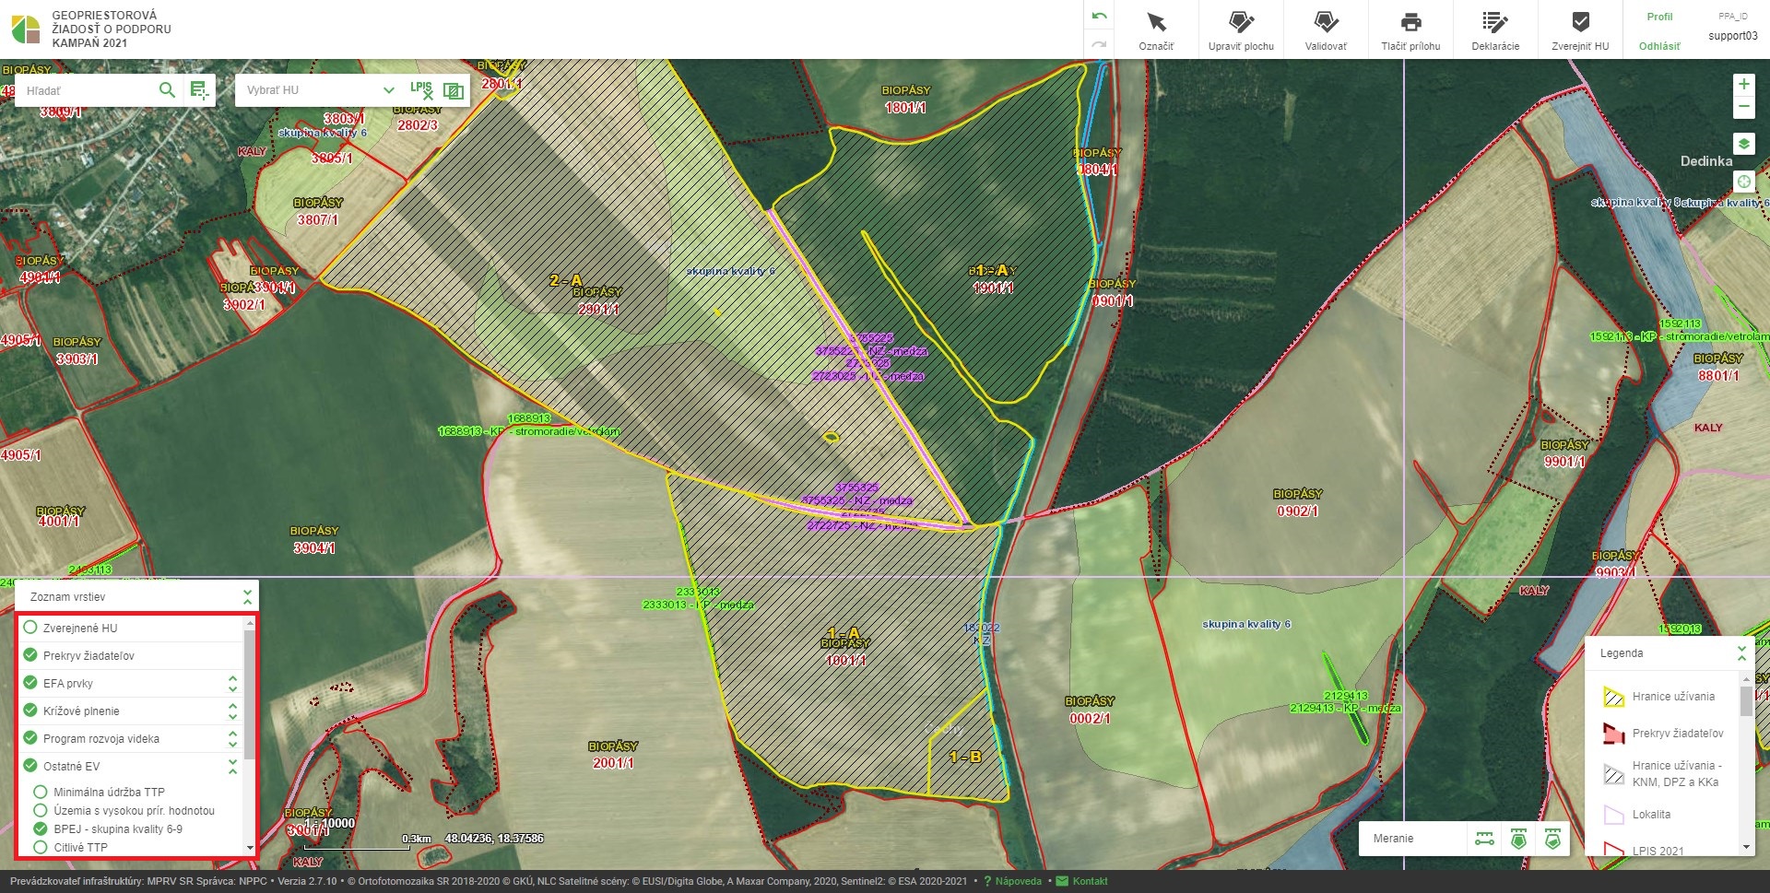Click the Odhlásiť logout link
The image size is (1770, 893).
tap(1659, 46)
